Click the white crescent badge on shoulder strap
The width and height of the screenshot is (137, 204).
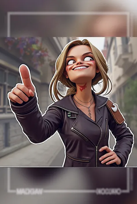(x=115, y=108)
